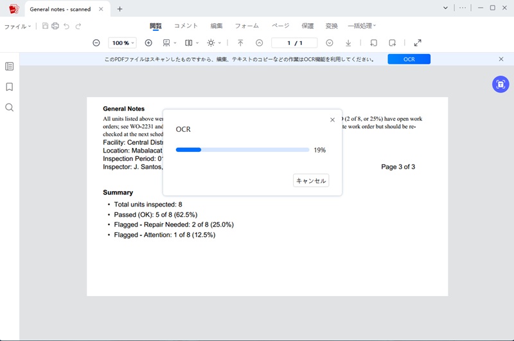Jump to the last page
Screen dimensions: 514x341
pyautogui.click(x=348, y=42)
